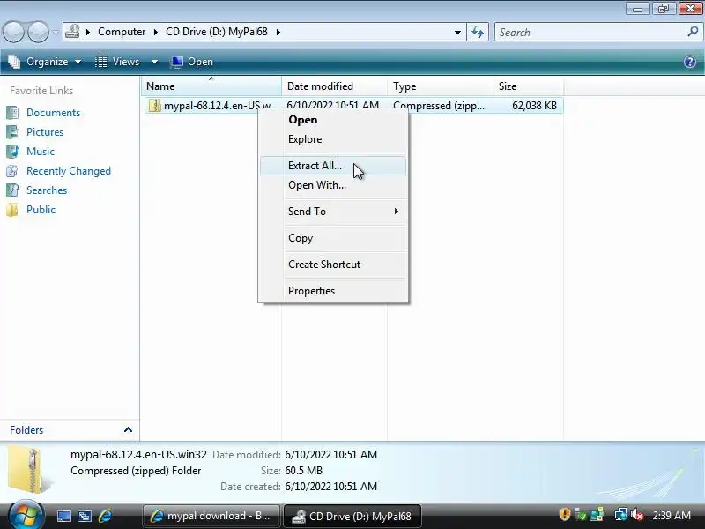Click the green check tray icon
This screenshot has width=705, height=529.
click(x=581, y=514)
